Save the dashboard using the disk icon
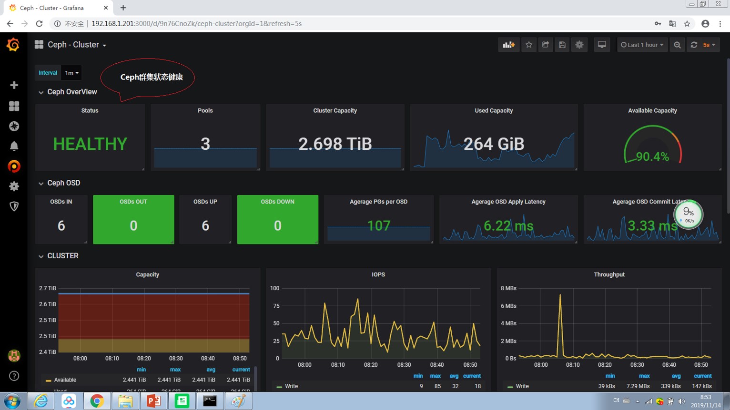Viewport: 730px width, 410px height. (562, 45)
